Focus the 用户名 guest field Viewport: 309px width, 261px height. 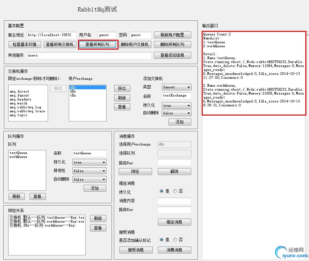point(107,35)
